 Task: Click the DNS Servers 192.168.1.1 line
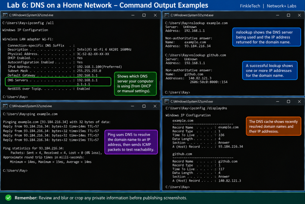(52, 80)
